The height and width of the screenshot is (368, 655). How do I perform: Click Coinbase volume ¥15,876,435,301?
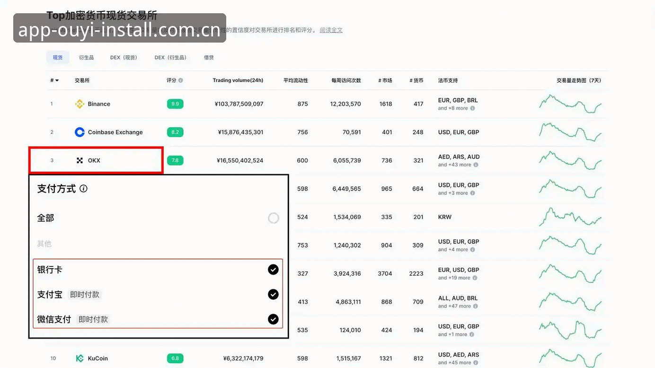pos(240,132)
